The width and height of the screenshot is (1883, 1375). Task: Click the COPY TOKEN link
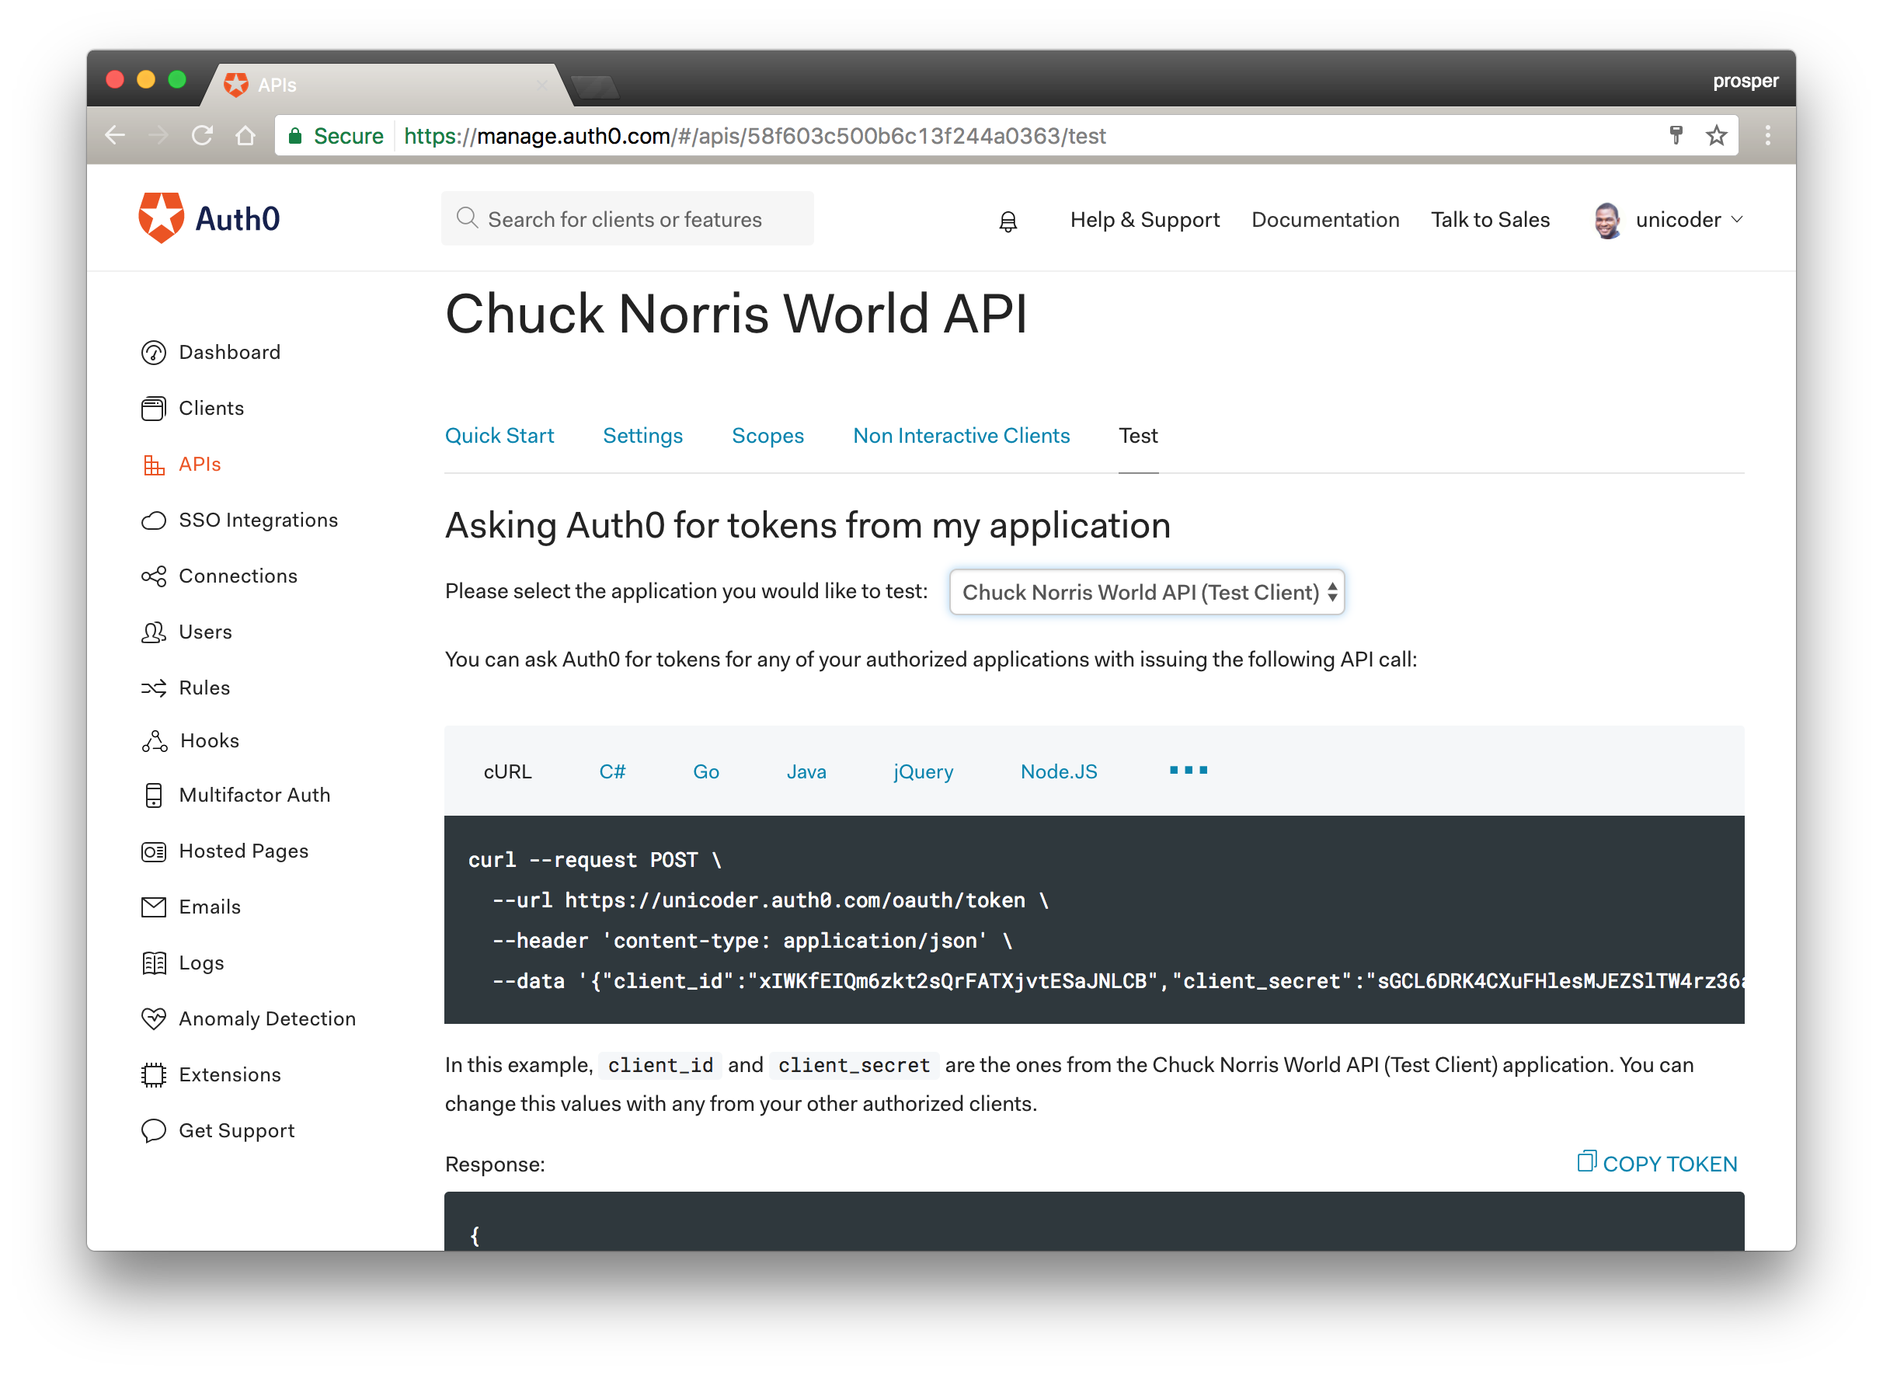coord(1657,1164)
